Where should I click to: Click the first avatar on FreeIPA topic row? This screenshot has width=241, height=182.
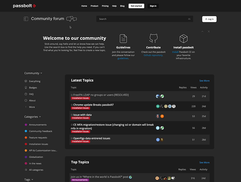click(x=158, y=96)
